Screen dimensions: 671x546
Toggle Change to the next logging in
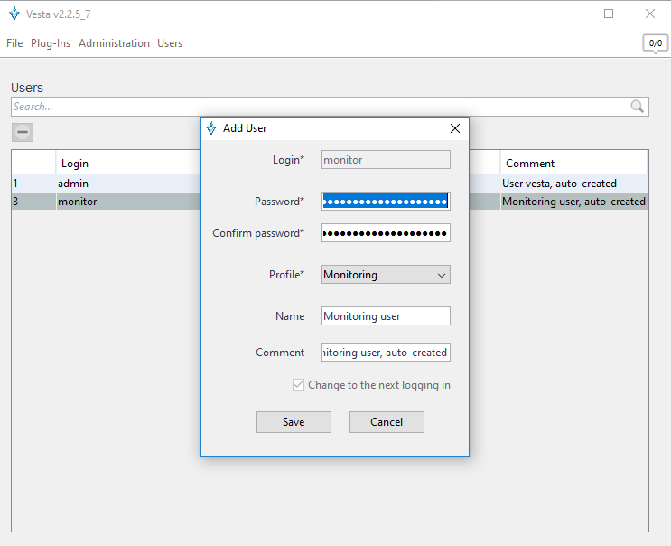(298, 385)
